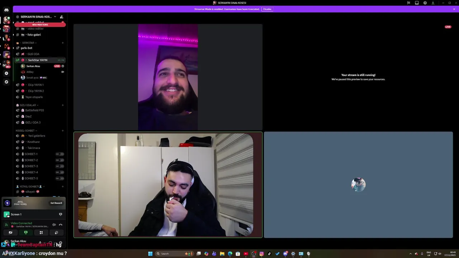This screenshot has height=258, width=459.
Task: Toggle screen share green monitor button
Action: [x=26, y=233]
